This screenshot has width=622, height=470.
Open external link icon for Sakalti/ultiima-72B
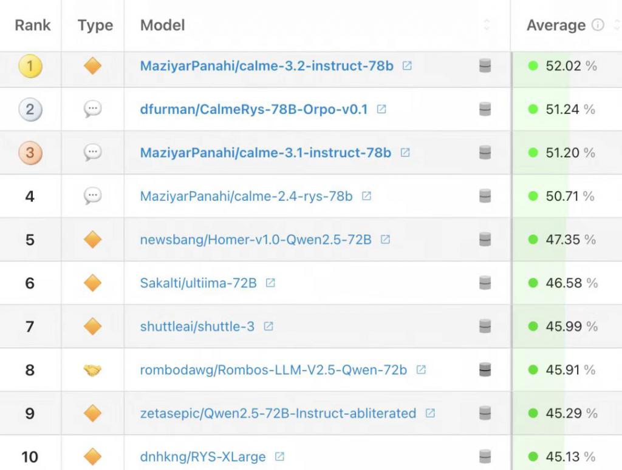tap(270, 283)
